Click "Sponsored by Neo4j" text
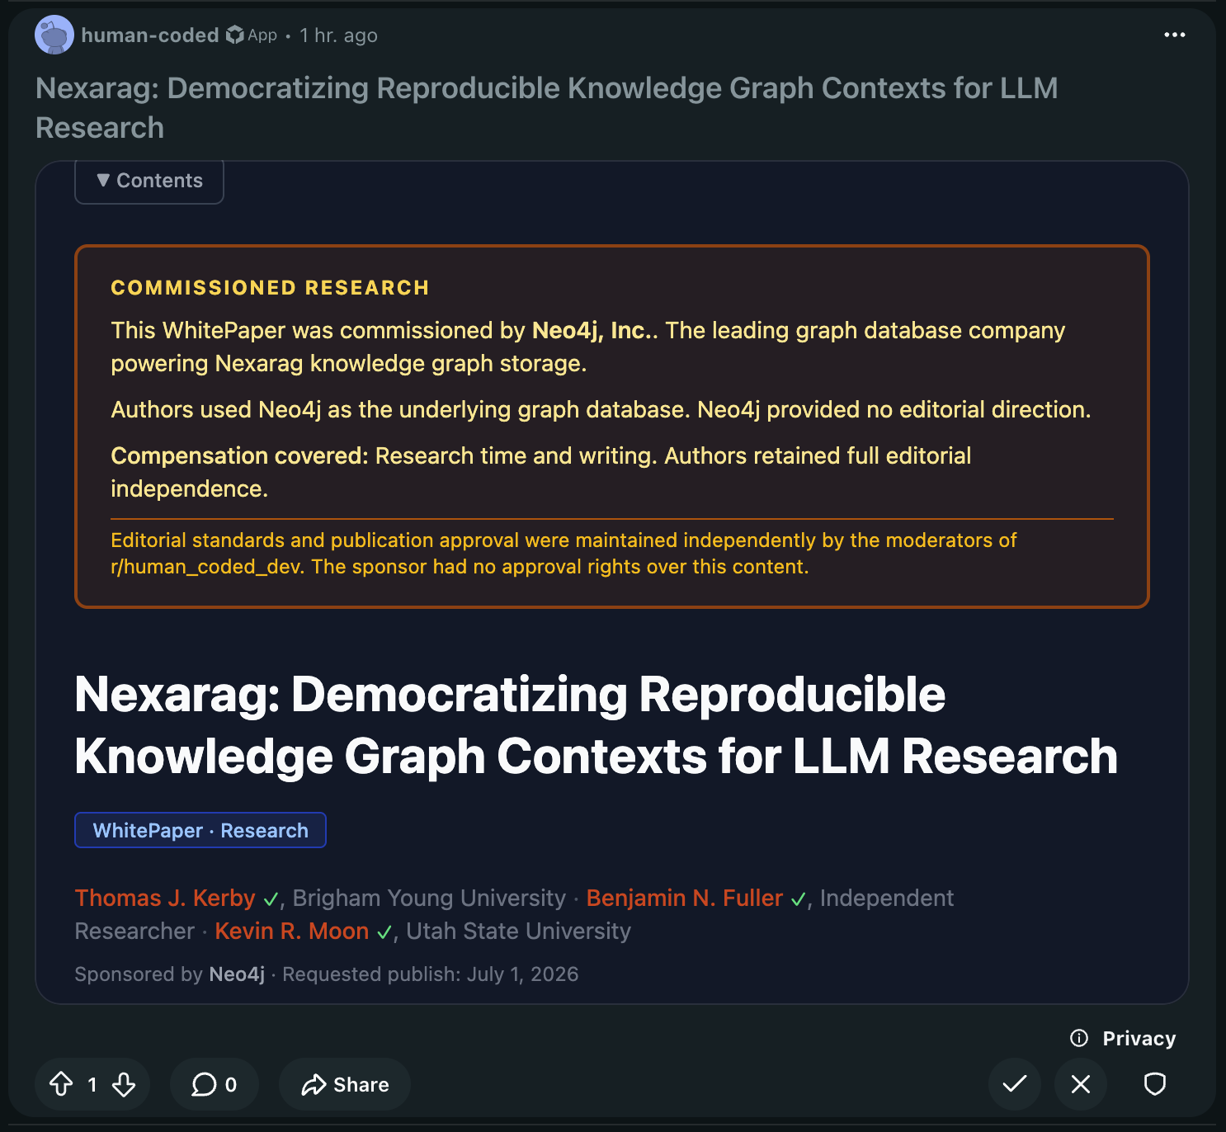This screenshot has width=1226, height=1132. (x=170, y=974)
